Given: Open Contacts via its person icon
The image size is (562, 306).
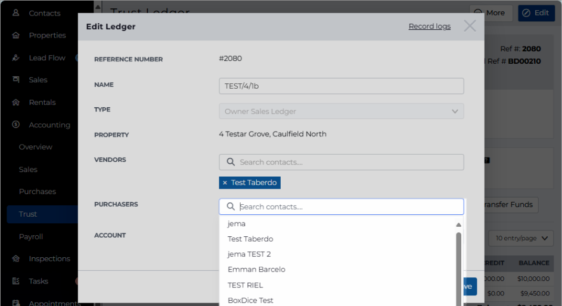Looking at the screenshot, I should coord(15,13).
